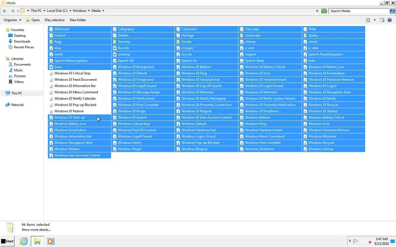396x247 pixels.
Task: Open Music library
Action: tap(18, 70)
